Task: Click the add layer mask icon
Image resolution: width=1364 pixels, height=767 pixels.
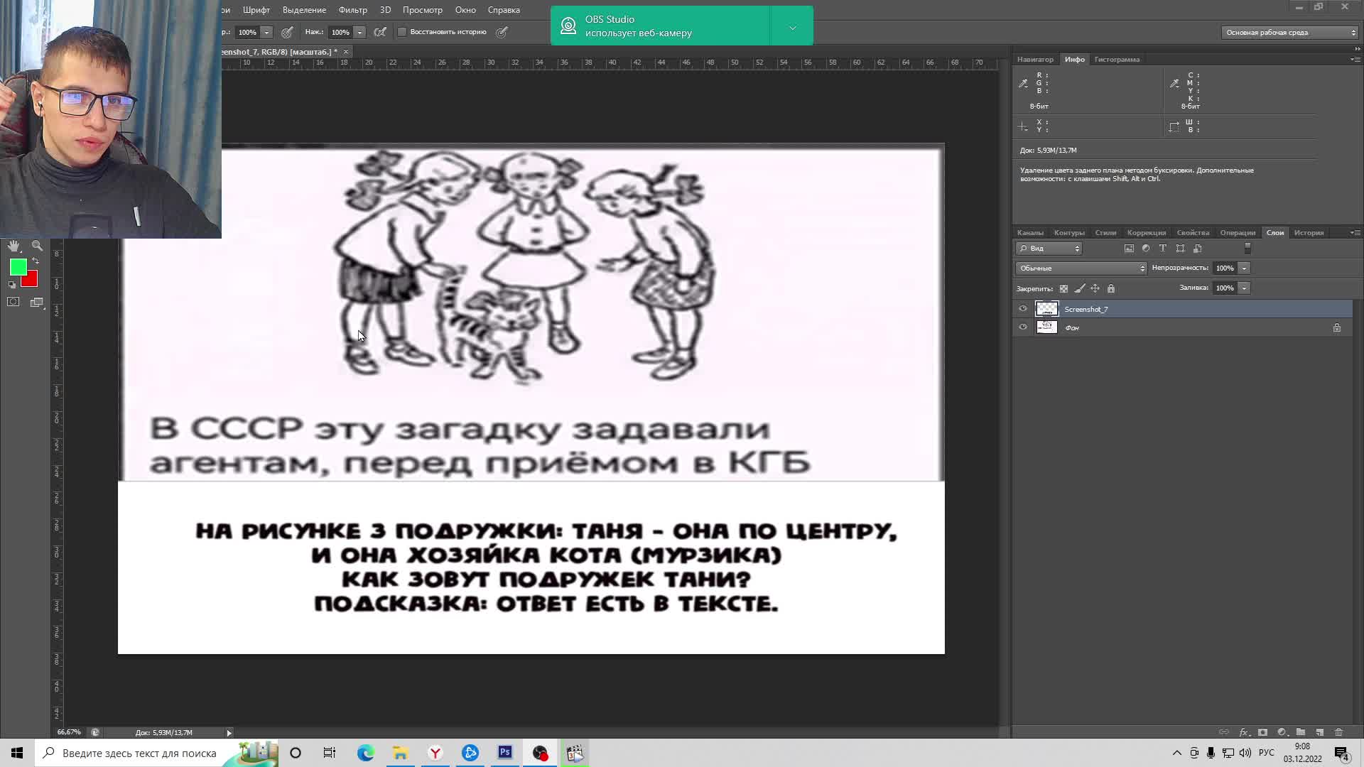Action: tap(1262, 731)
